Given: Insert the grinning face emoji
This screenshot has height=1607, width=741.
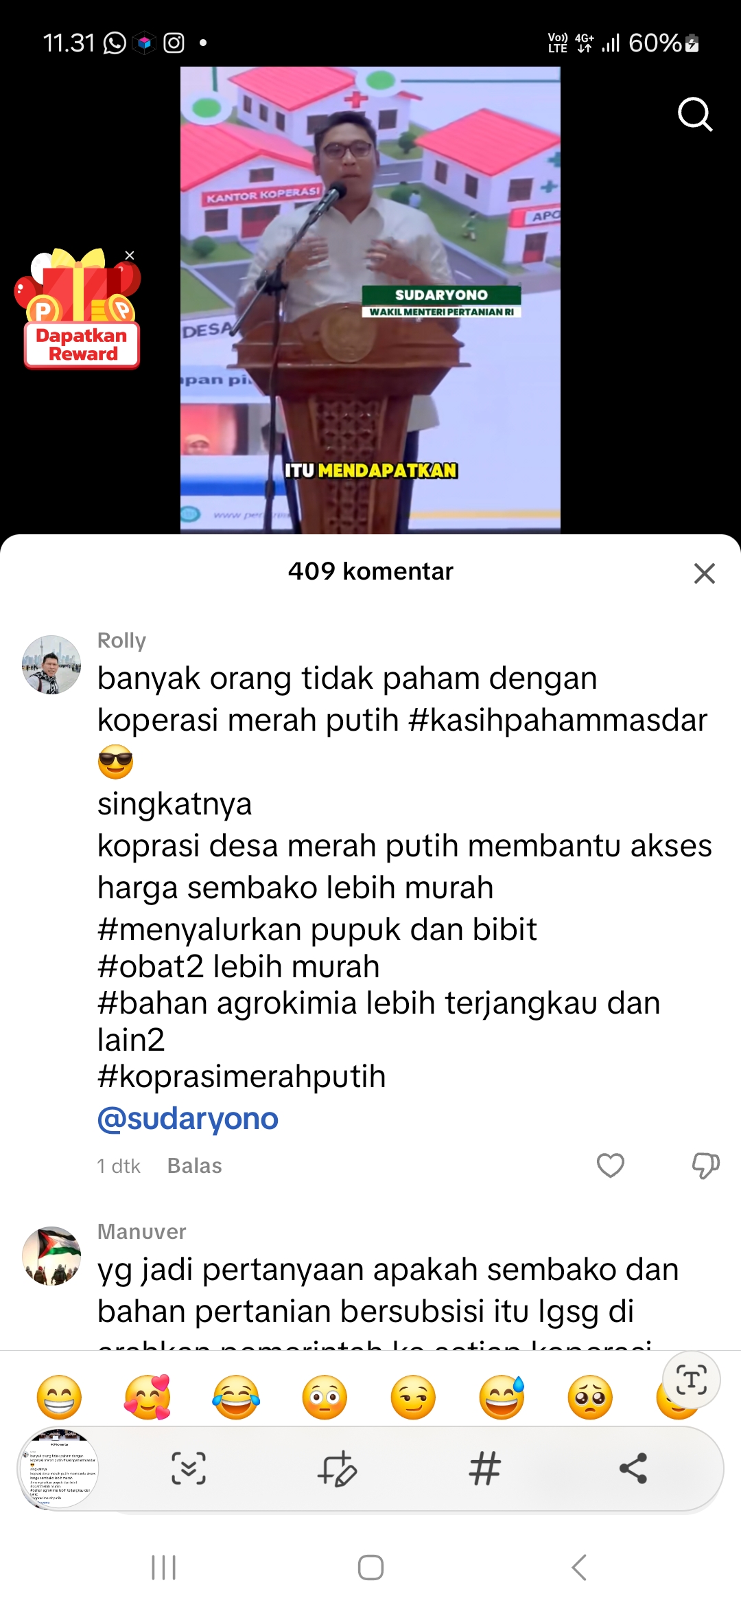Looking at the screenshot, I should [x=59, y=1398].
